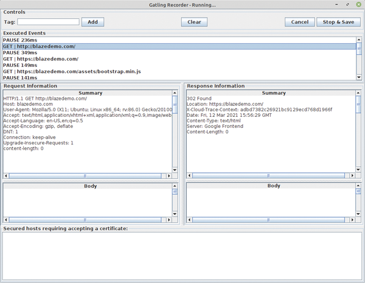Click Request Summary horizontal scrollbar thumb
This screenshot has height=283, width=365.
[85, 176]
